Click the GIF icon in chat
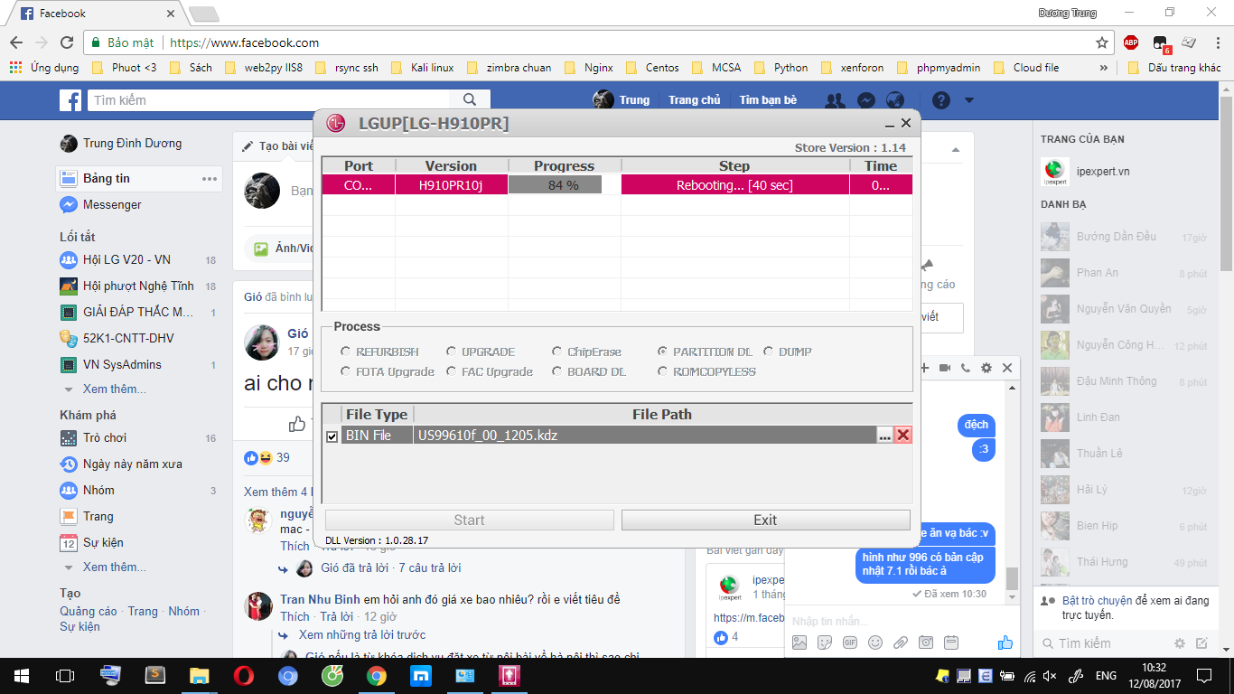The height and width of the screenshot is (694, 1234). [850, 642]
